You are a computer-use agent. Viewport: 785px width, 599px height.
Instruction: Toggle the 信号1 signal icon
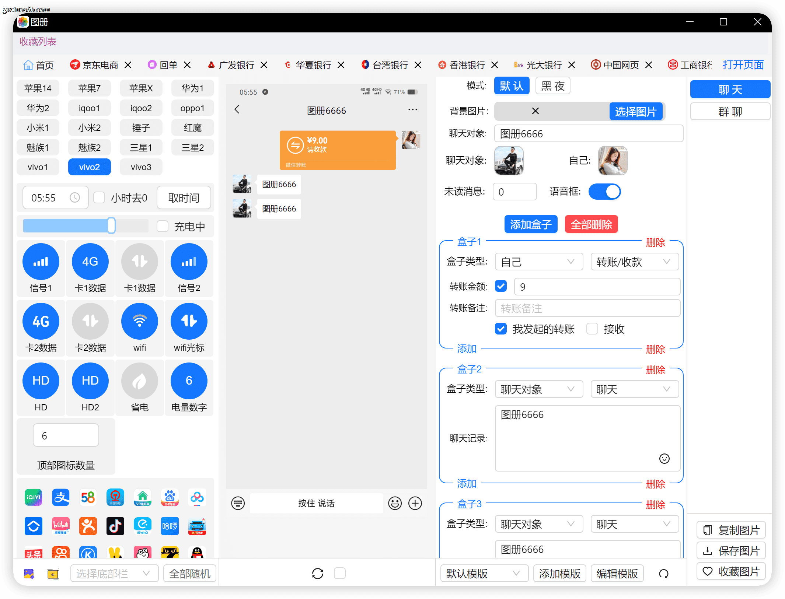pos(41,262)
